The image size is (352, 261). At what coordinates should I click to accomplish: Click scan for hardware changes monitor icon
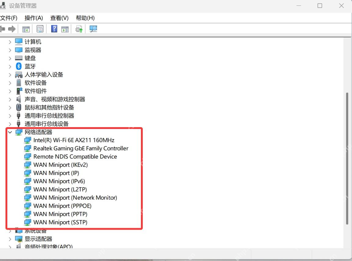93,29
